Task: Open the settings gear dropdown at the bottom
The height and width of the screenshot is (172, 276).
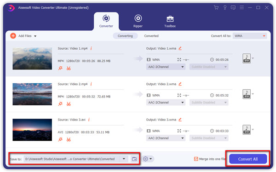Action: coord(147,159)
